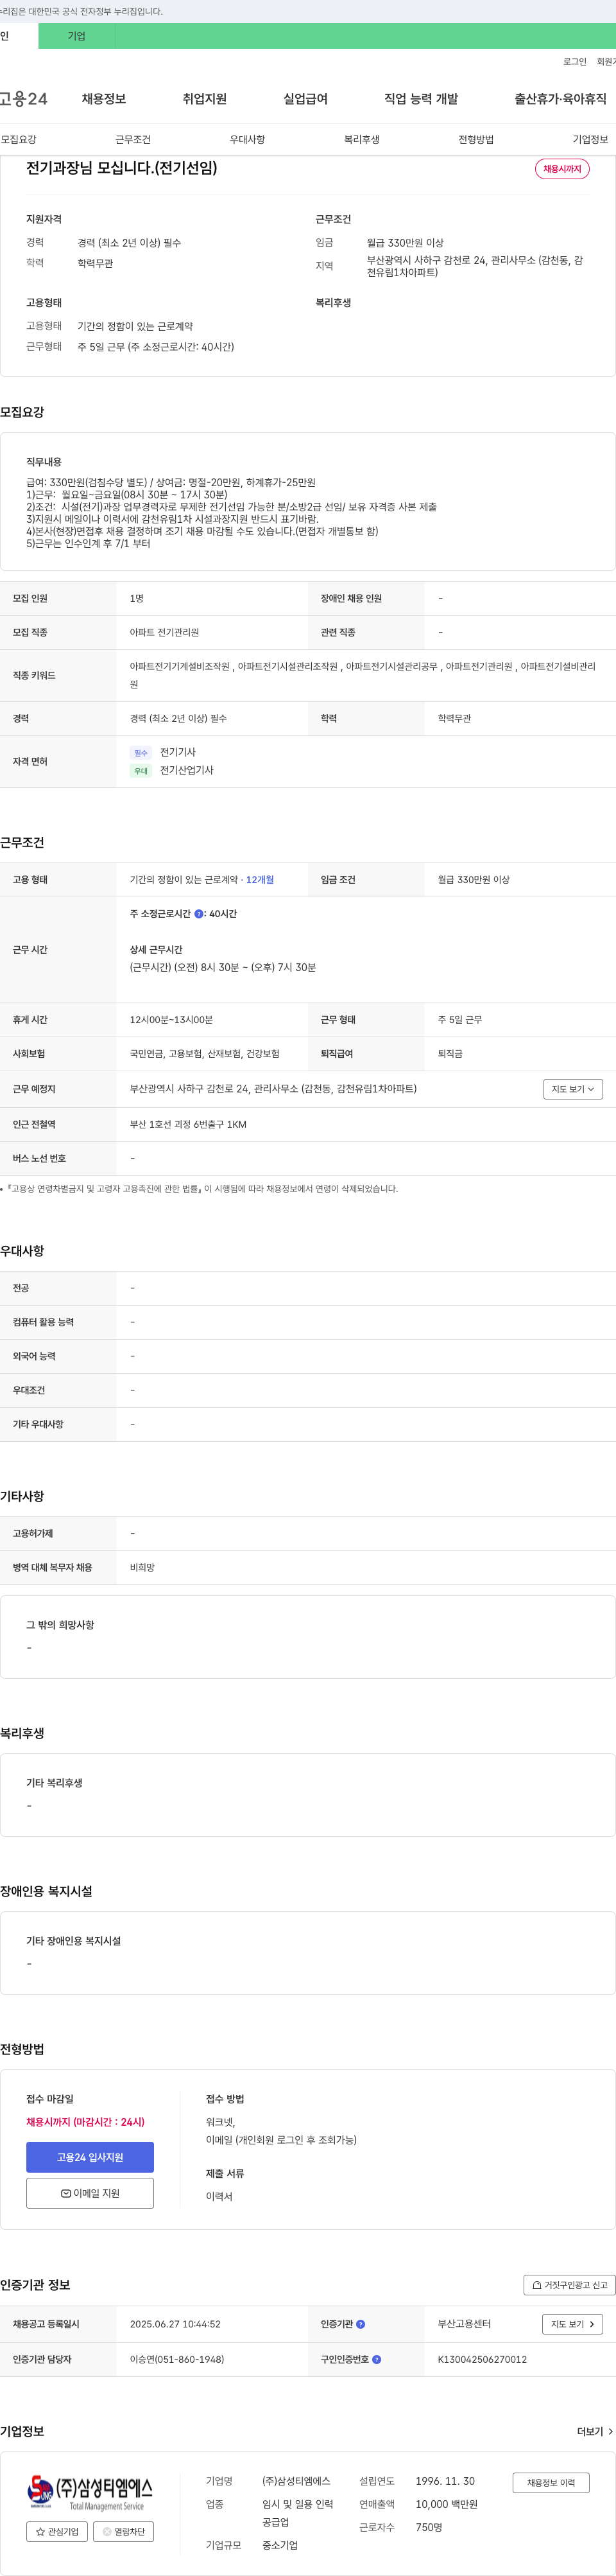Click 이력서 under 제출 서류
The height and width of the screenshot is (2576, 616).
click(219, 2196)
